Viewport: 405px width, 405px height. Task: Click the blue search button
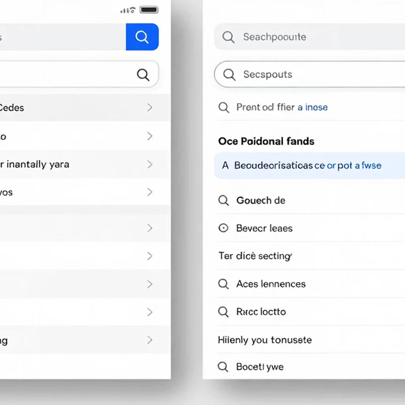[x=142, y=37]
